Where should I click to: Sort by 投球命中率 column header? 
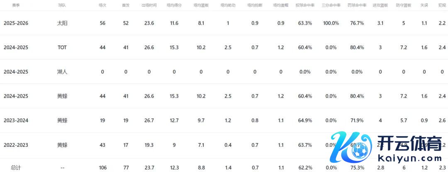305,6
